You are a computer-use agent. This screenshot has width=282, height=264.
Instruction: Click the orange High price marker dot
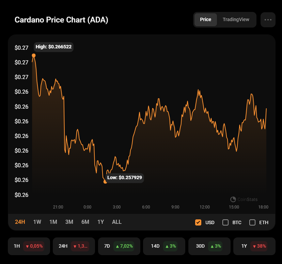34,56
